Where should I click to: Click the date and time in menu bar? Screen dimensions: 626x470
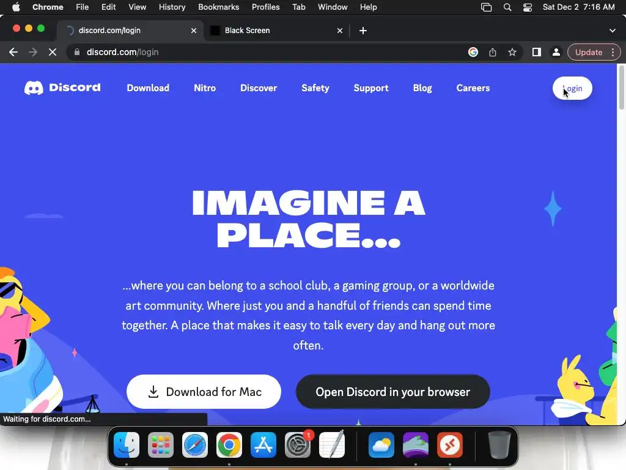578,7
